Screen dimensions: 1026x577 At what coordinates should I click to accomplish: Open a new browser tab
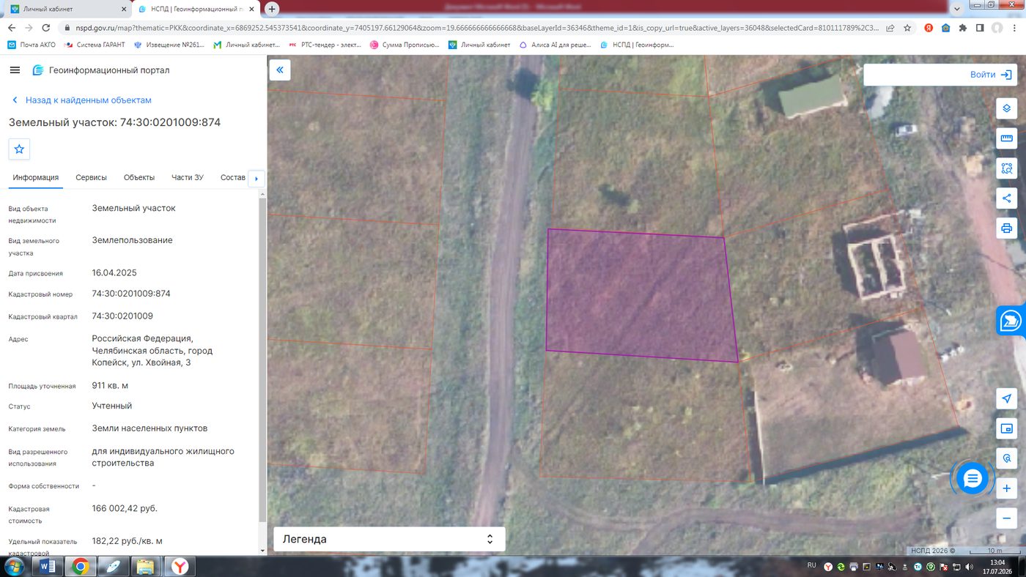(x=272, y=9)
